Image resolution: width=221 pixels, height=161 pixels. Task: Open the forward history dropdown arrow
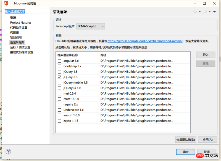pyautogui.click(x=210, y=12)
